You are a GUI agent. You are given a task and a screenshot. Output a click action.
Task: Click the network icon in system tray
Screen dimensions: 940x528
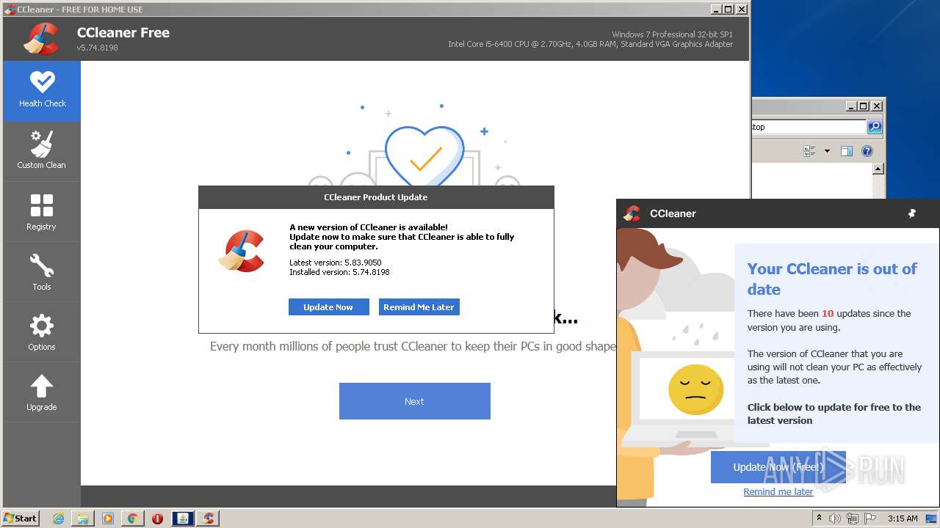[852, 518]
